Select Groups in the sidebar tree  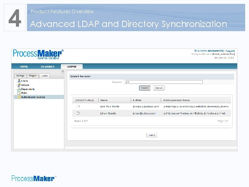point(25,85)
